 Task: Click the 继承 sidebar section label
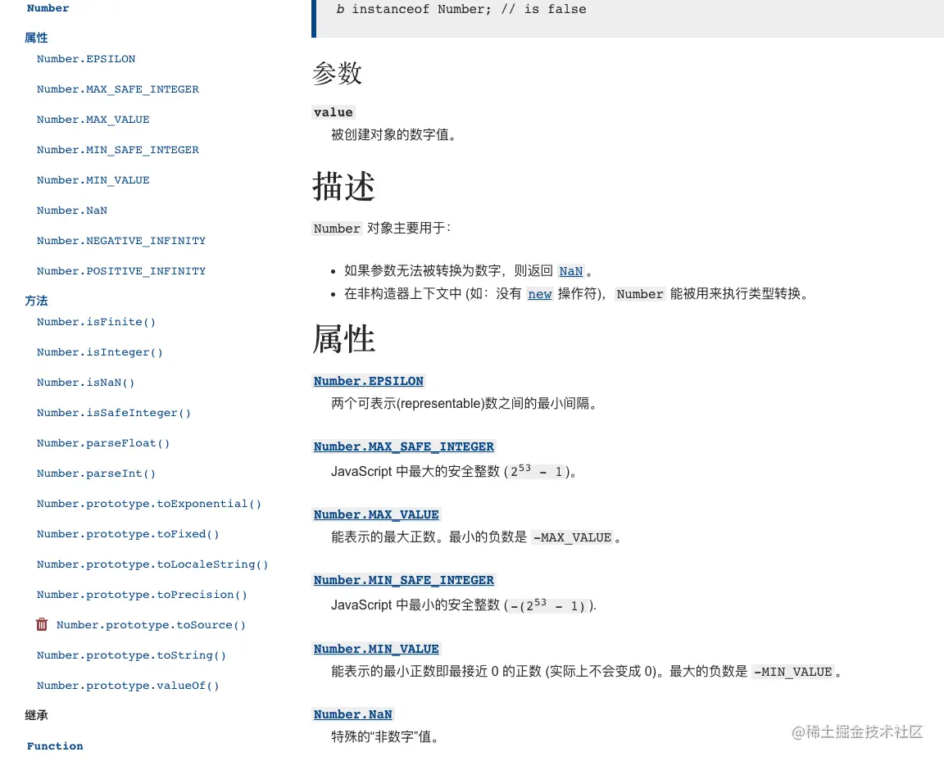click(x=36, y=715)
